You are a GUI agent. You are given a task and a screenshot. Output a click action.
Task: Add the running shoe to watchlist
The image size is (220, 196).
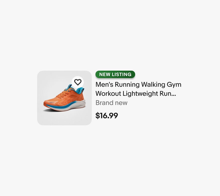click(78, 82)
